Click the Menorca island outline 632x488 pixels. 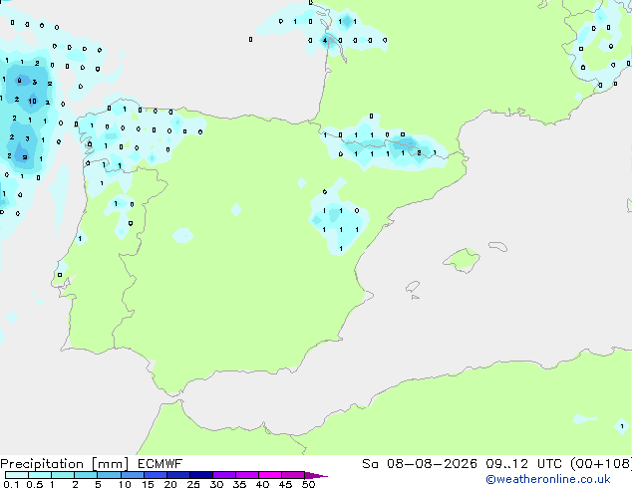(497, 246)
